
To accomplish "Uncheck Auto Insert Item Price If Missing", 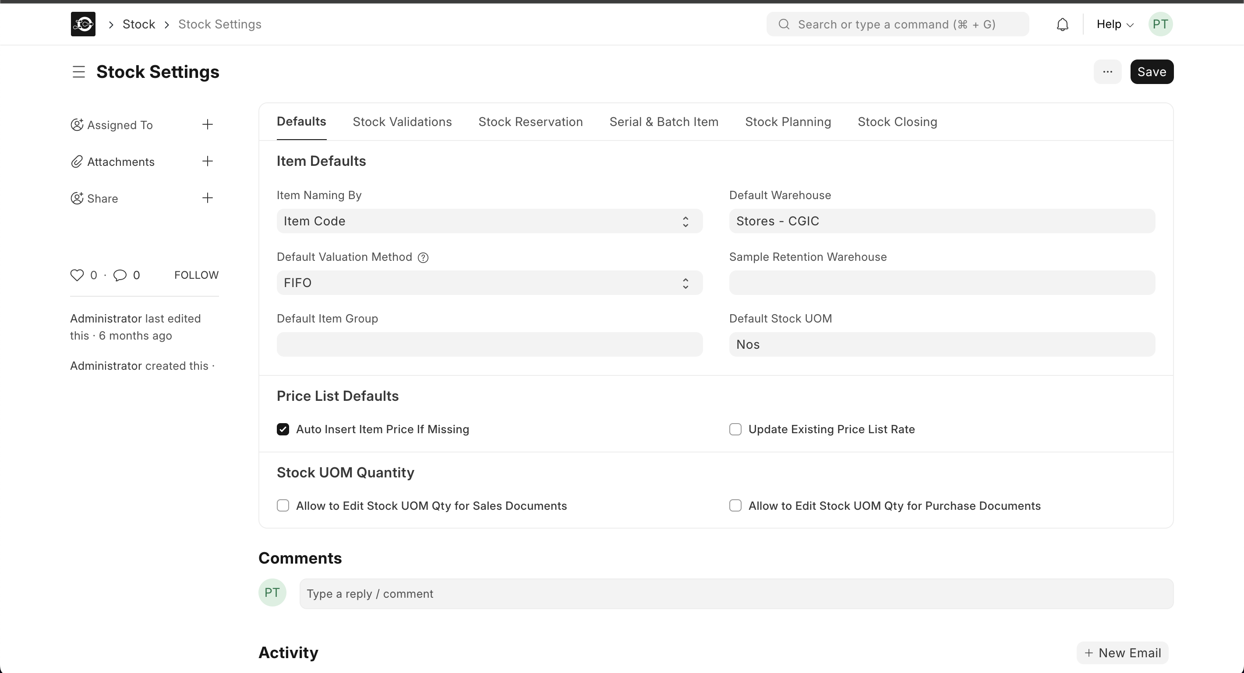I will point(283,429).
